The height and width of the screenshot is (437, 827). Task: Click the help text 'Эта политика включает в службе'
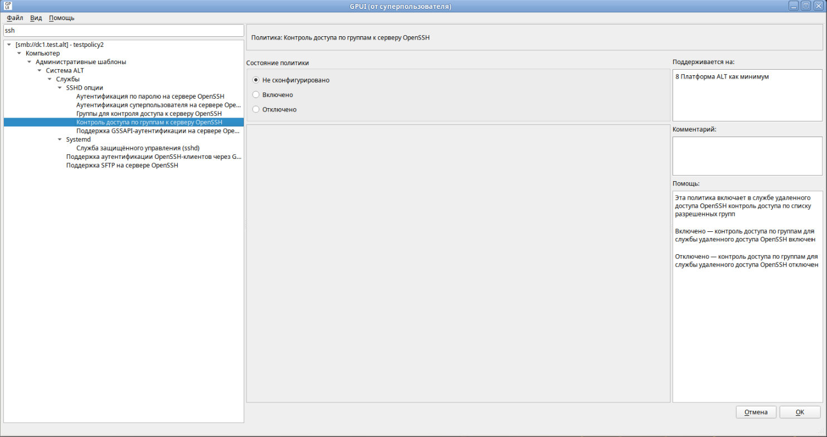click(x=742, y=197)
